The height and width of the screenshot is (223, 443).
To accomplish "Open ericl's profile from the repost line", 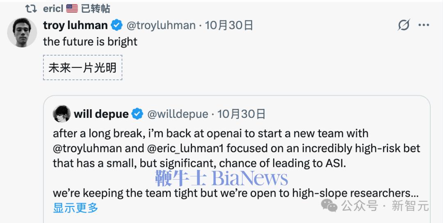I will coord(53,9).
